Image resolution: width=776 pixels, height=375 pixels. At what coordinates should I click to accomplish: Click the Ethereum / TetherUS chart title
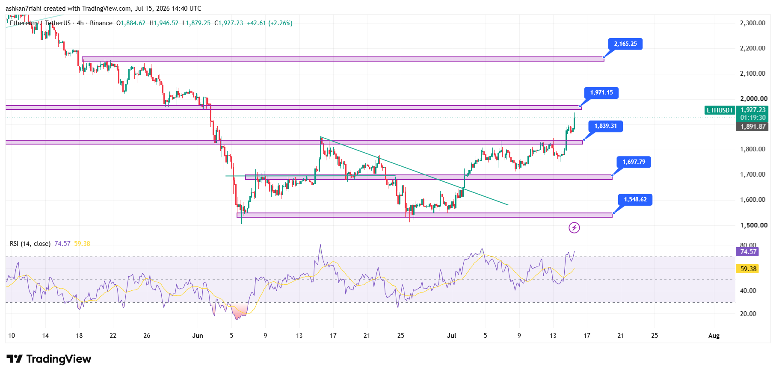point(40,23)
